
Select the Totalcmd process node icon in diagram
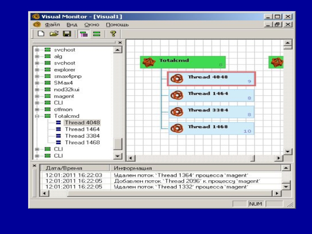coord(148,62)
